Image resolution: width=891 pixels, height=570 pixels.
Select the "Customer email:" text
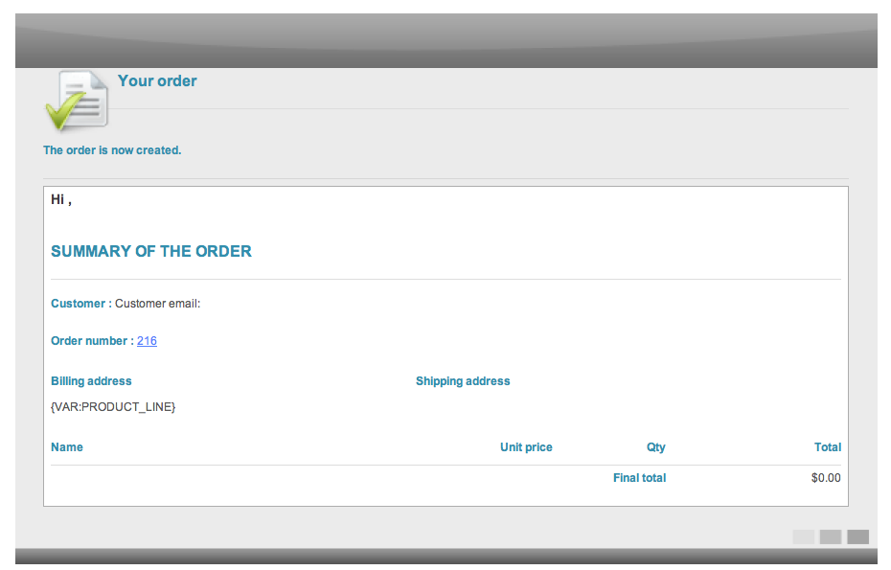pos(157,304)
